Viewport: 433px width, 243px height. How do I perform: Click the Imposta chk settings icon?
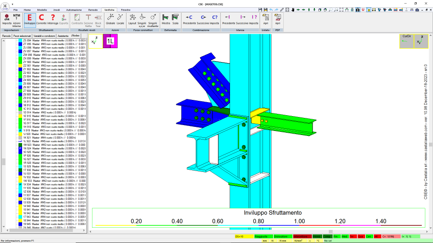(x=7, y=19)
